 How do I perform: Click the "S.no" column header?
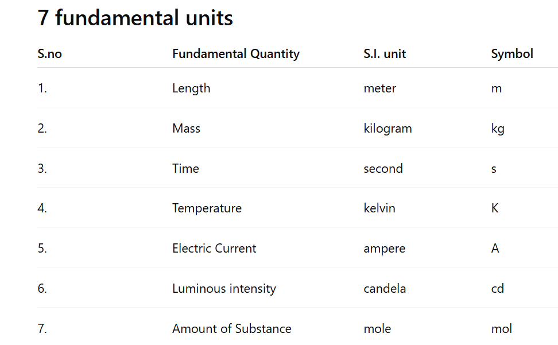(50, 54)
